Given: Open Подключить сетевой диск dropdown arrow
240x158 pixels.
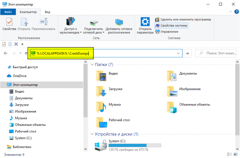Looking at the screenshot, I should tap(104, 33).
